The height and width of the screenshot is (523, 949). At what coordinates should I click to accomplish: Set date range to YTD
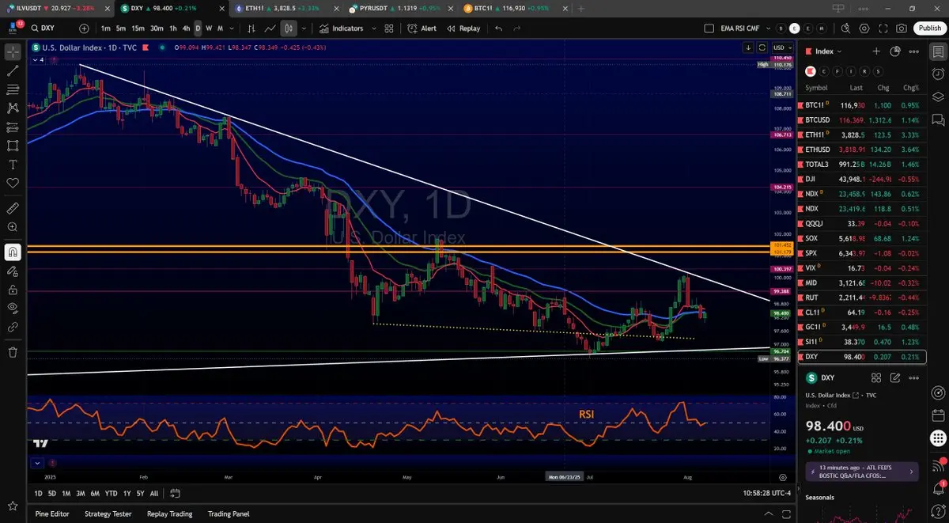[x=111, y=493]
